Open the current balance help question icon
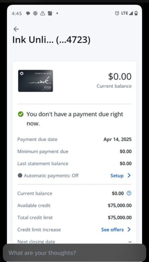Viewport: 149px width, 262px height. (129, 193)
